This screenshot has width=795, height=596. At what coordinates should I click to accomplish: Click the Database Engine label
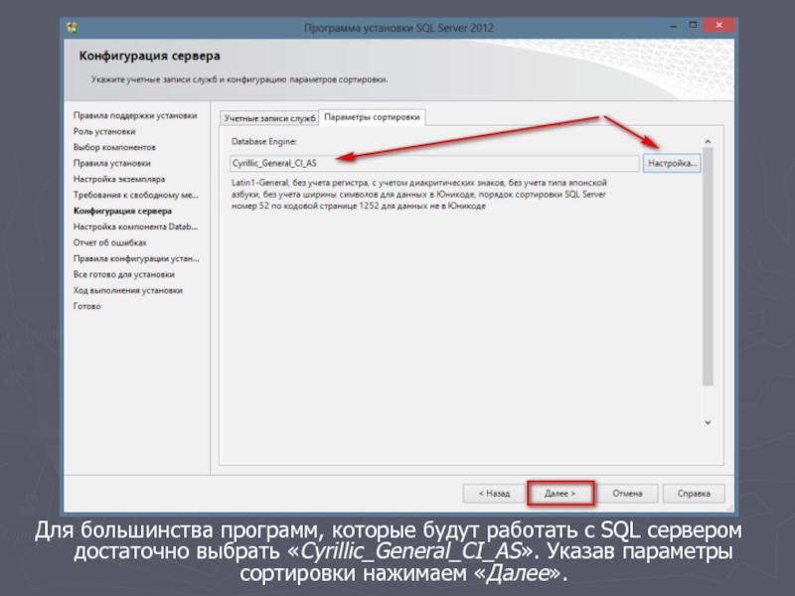click(x=263, y=141)
